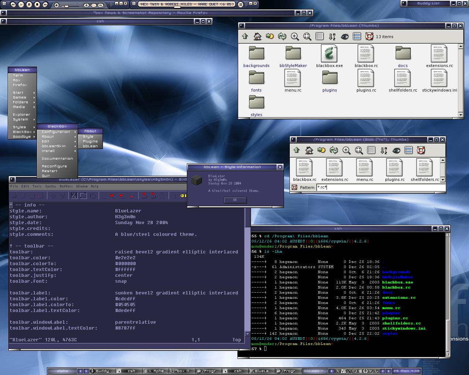Expand the Media submenu in bbLean menu
This screenshot has height=375, width=469.
(22, 107)
